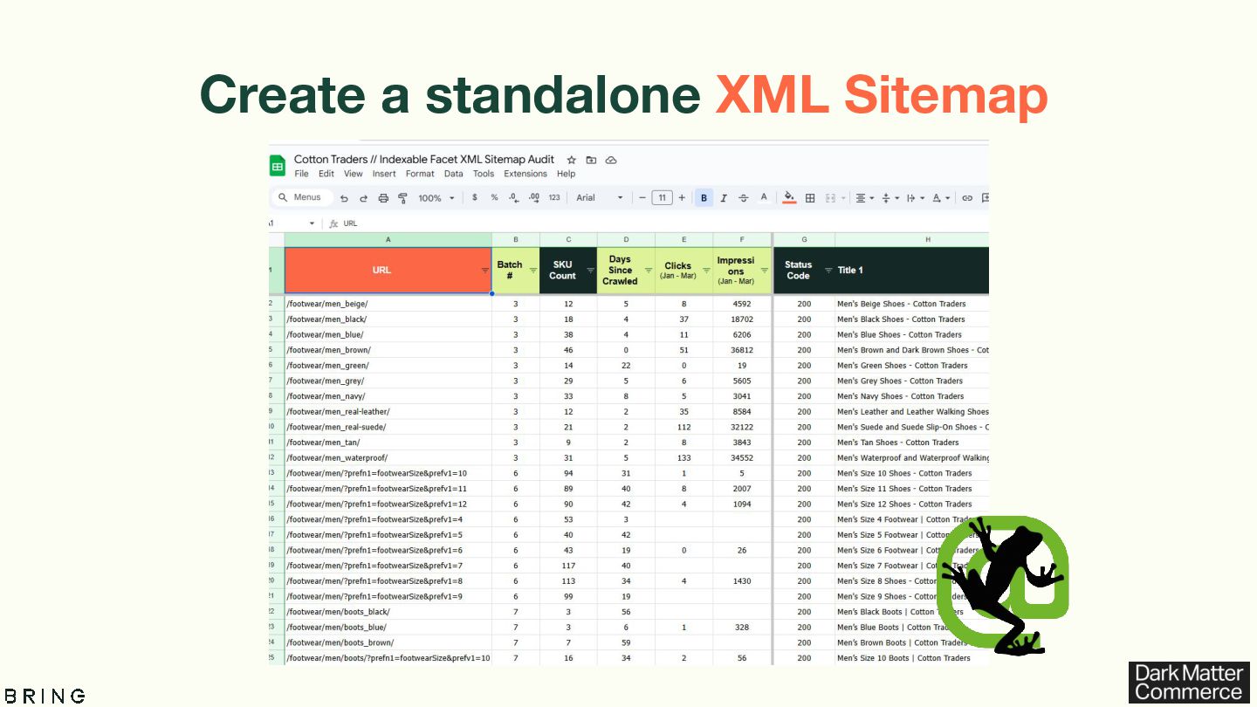Select column A header

(x=388, y=239)
